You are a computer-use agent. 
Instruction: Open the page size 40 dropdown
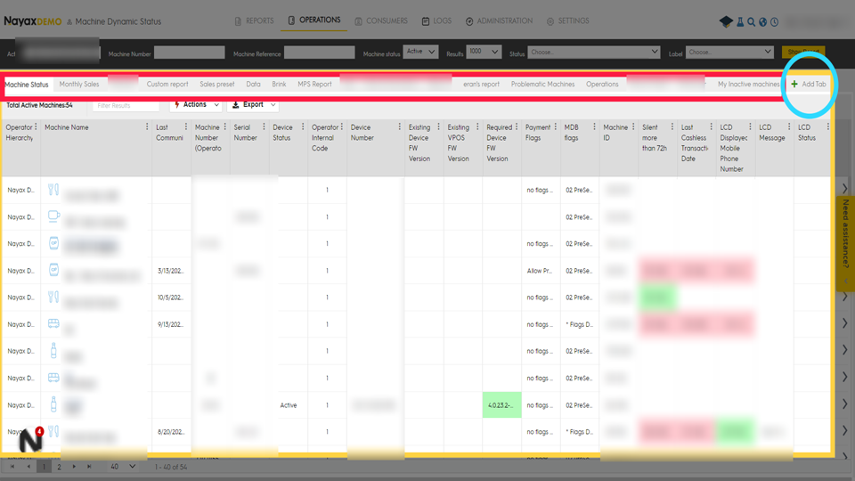point(123,467)
